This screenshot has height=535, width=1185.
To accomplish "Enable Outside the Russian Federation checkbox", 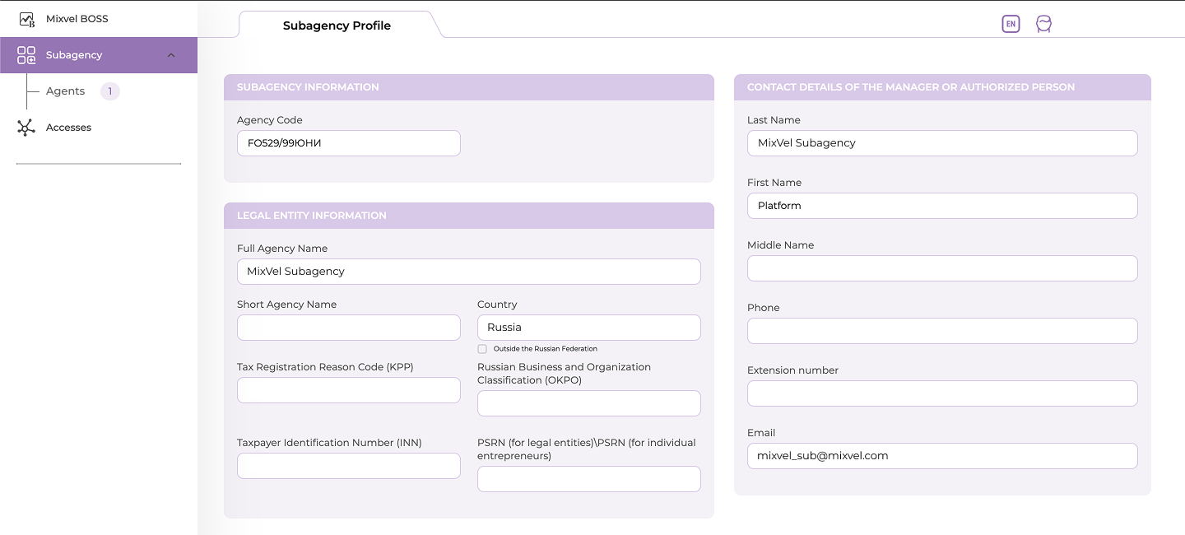I will point(482,349).
